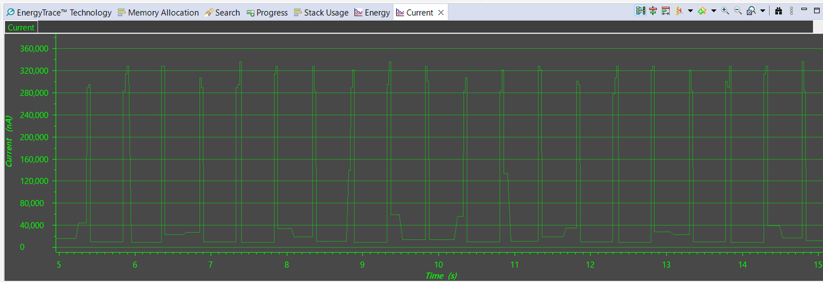Toggle the highlighted graph layout toolbar button
The image size is (823, 282).
click(640, 11)
